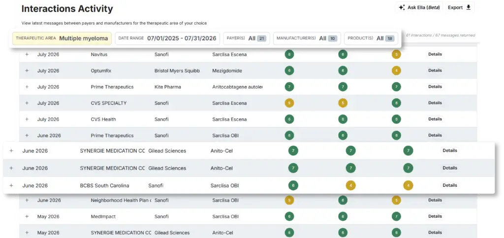Select the Bristol Myers Squibb cell
The height and width of the screenshot is (238, 504).
177,71
